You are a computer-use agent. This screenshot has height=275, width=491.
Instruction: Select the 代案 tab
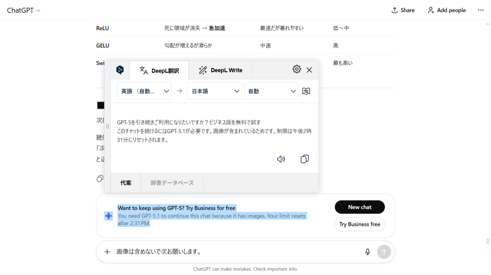click(x=126, y=183)
